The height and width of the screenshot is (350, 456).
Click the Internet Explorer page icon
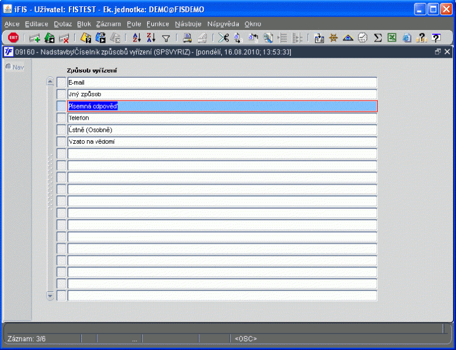click(407, 38)
